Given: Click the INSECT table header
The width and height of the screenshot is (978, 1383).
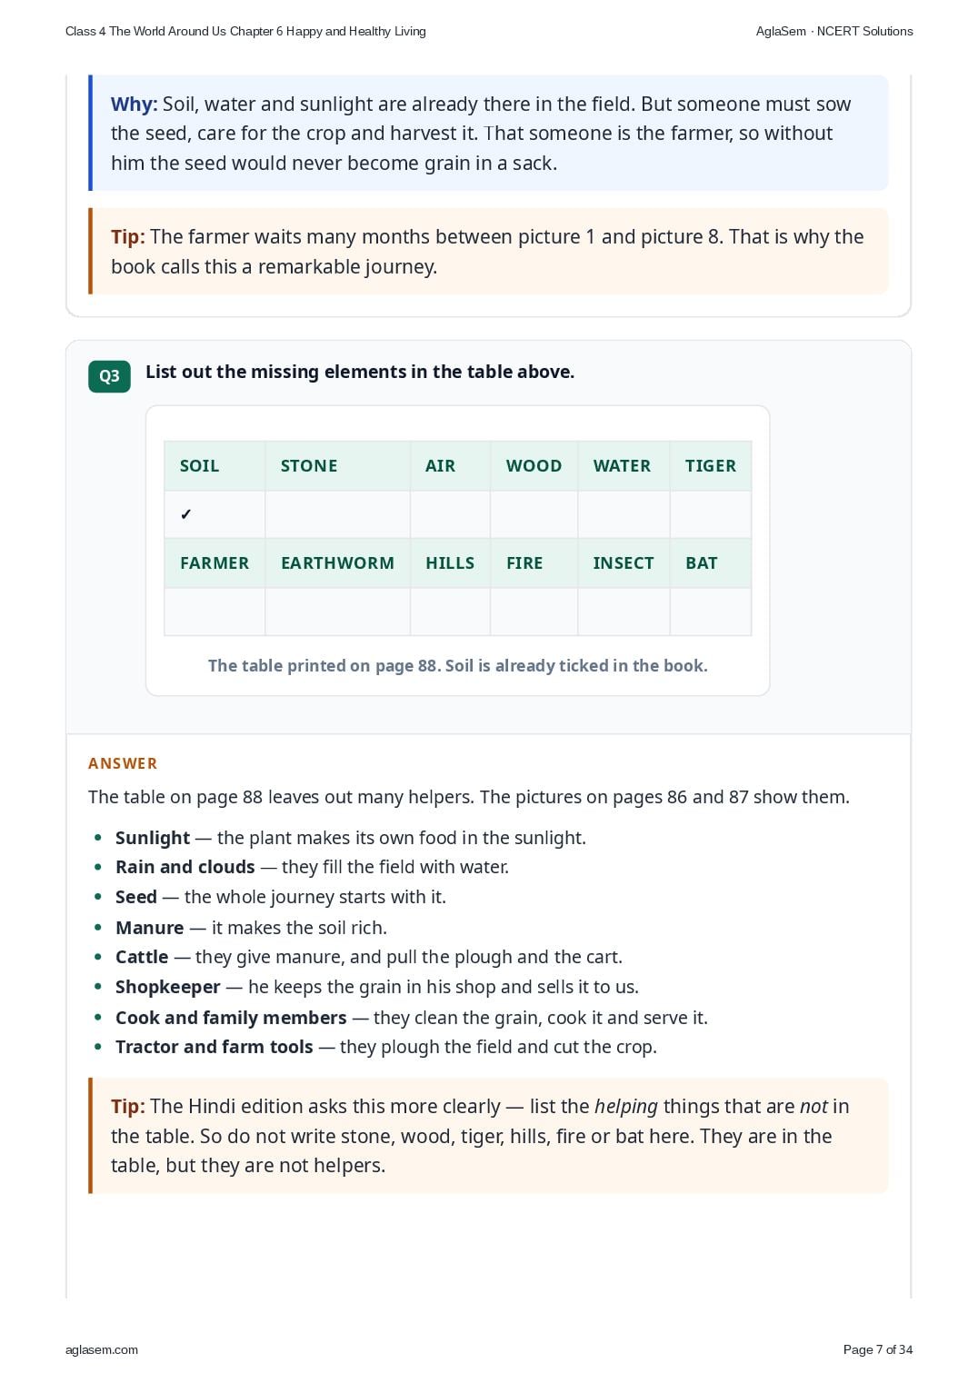Looking at the screenshot, I should (x=623, y=563).
